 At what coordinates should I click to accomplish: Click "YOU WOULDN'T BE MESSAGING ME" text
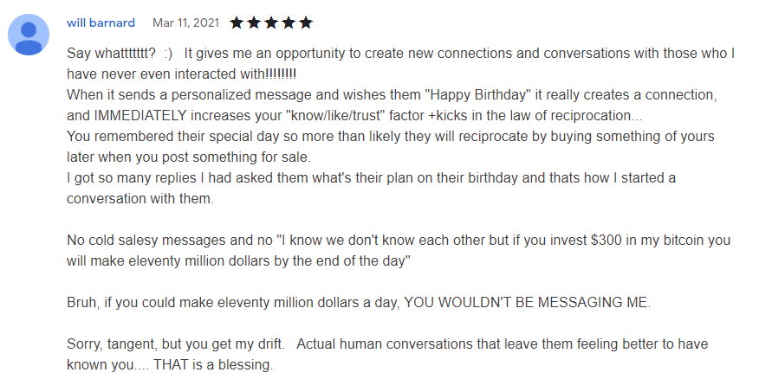[527, 303]
